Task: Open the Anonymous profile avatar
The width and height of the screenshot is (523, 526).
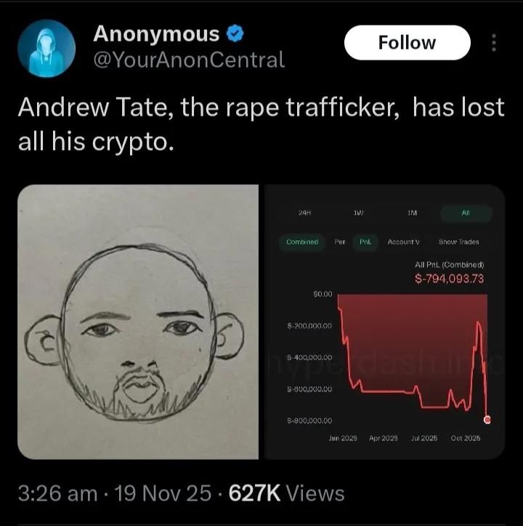Action: pos(46,49)
